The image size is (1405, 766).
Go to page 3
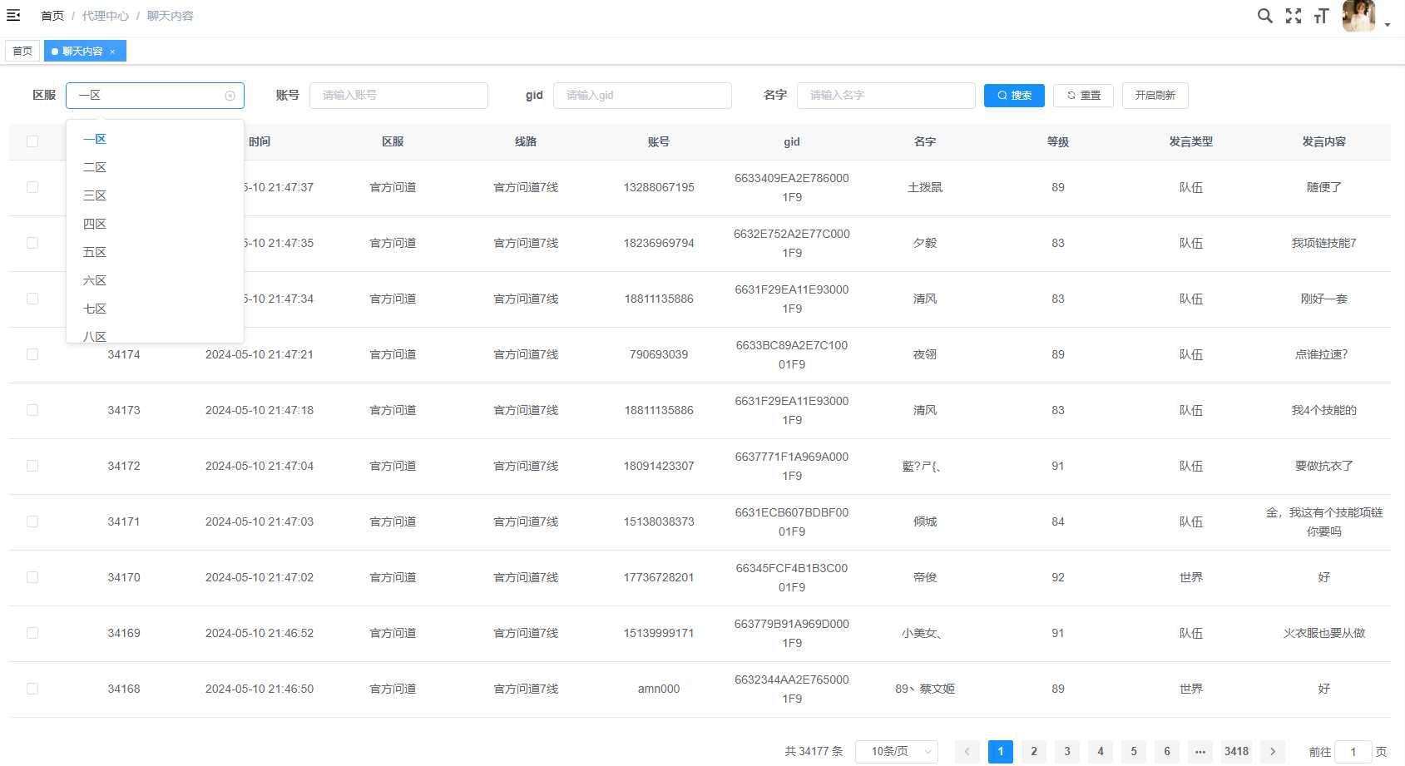(1067, 751)
